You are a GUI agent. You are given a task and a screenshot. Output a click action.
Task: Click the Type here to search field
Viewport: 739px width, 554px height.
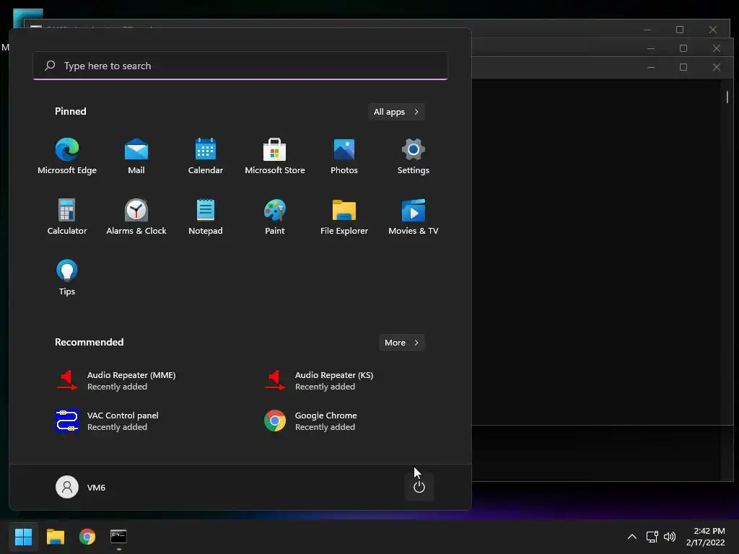[240, 66]
